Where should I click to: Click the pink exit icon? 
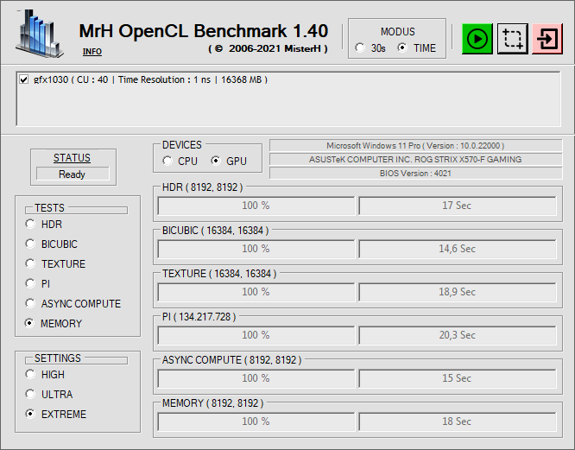547,39
